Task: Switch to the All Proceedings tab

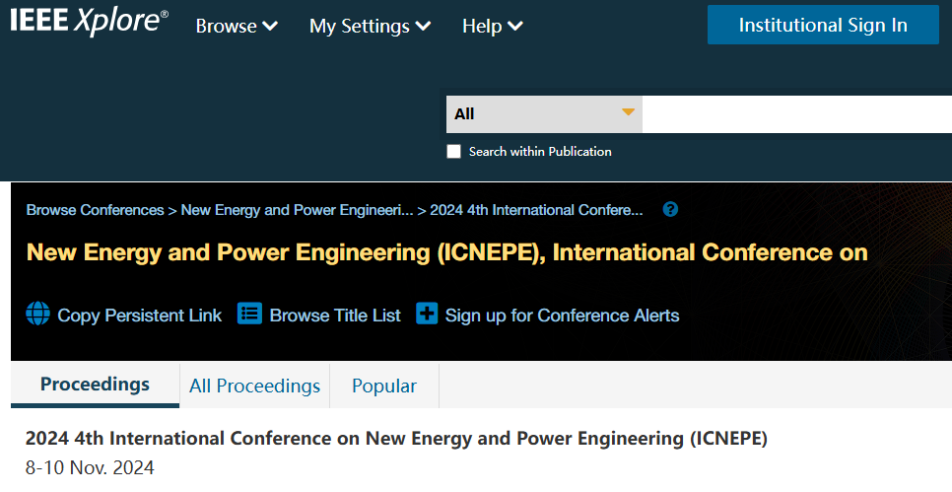Action: [254, 386]
